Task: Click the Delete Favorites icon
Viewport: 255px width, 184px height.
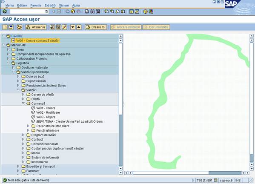Action: 58,27
